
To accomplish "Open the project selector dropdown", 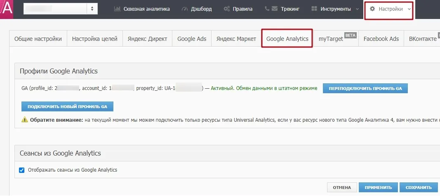I will click(61, 9).
